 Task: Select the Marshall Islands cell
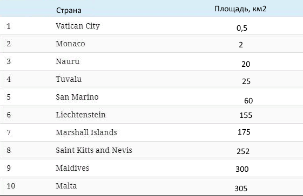coord(86,132)
